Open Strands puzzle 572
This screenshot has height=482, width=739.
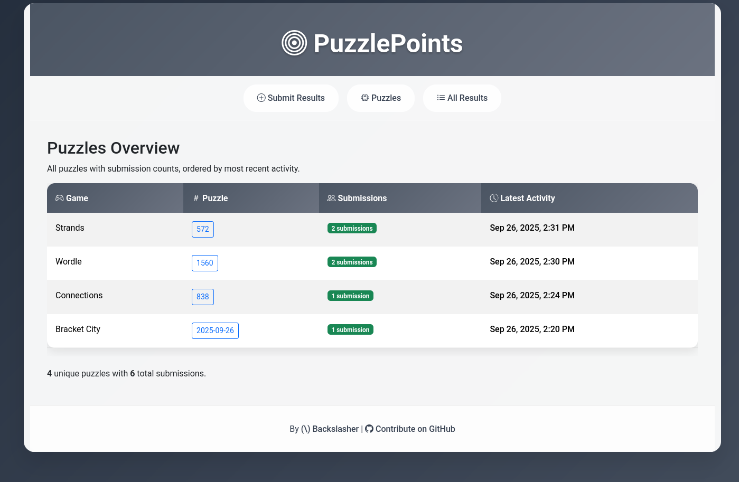click(x=203, y=229)
